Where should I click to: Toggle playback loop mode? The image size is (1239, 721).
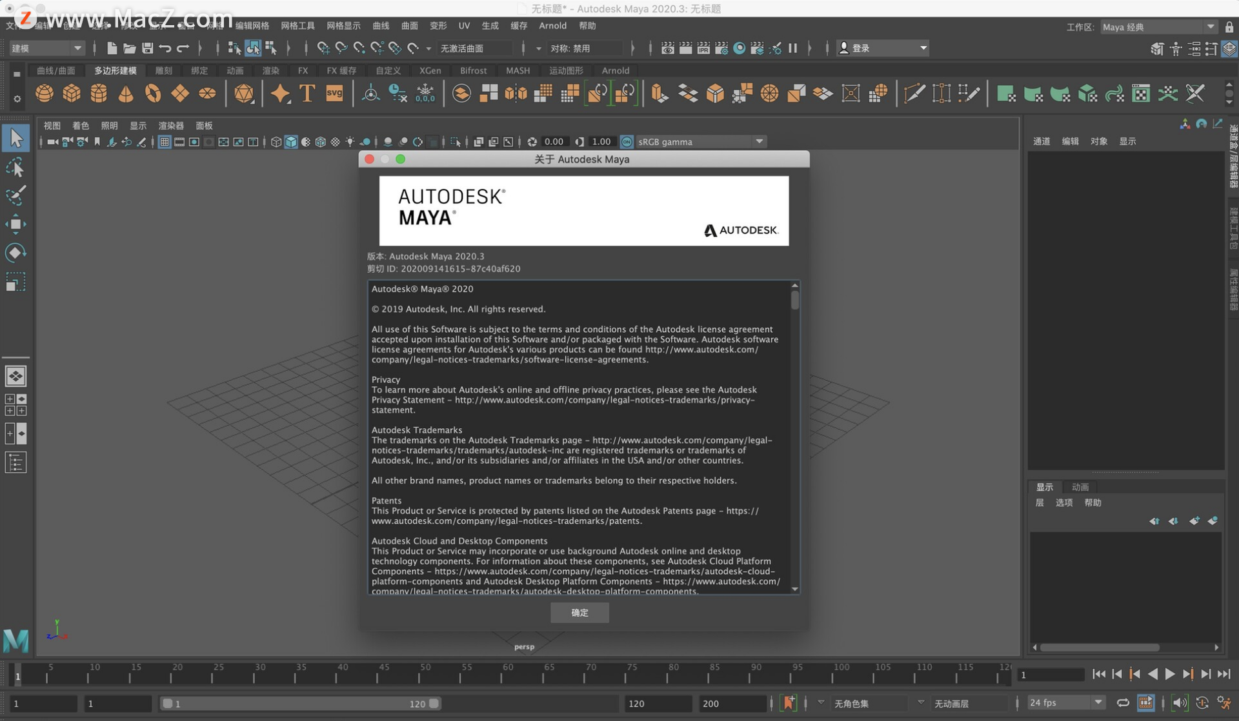(1123, 703)
